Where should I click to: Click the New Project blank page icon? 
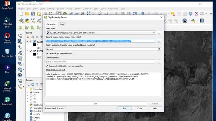tap(21, 13)
